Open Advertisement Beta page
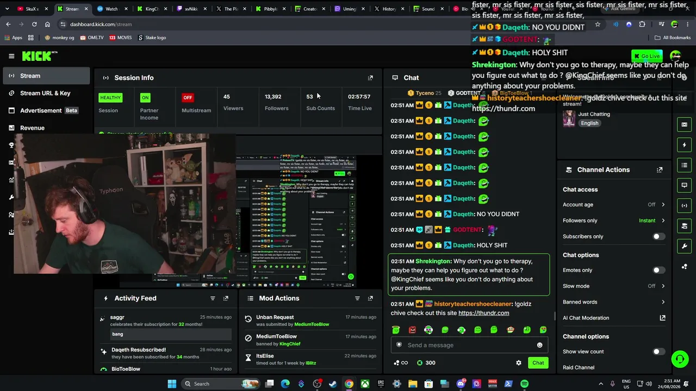The height and width of the screenshot is (391, 696). tap(46, 111)
